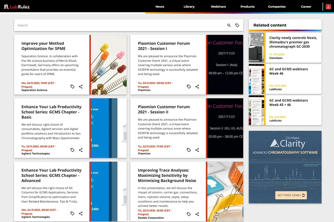Click 'DataApex' under the Clarity Nexis article
Image resolution: width=334 pixels, height=222 pixels.
click(x=276, y=58)
